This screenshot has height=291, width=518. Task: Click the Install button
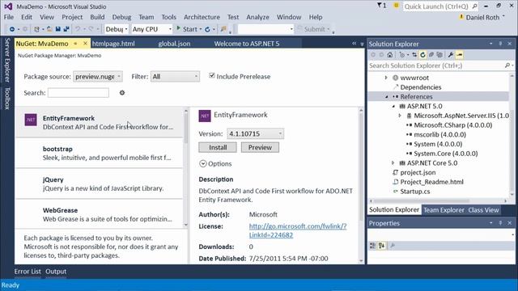click(x=218, y=147)
